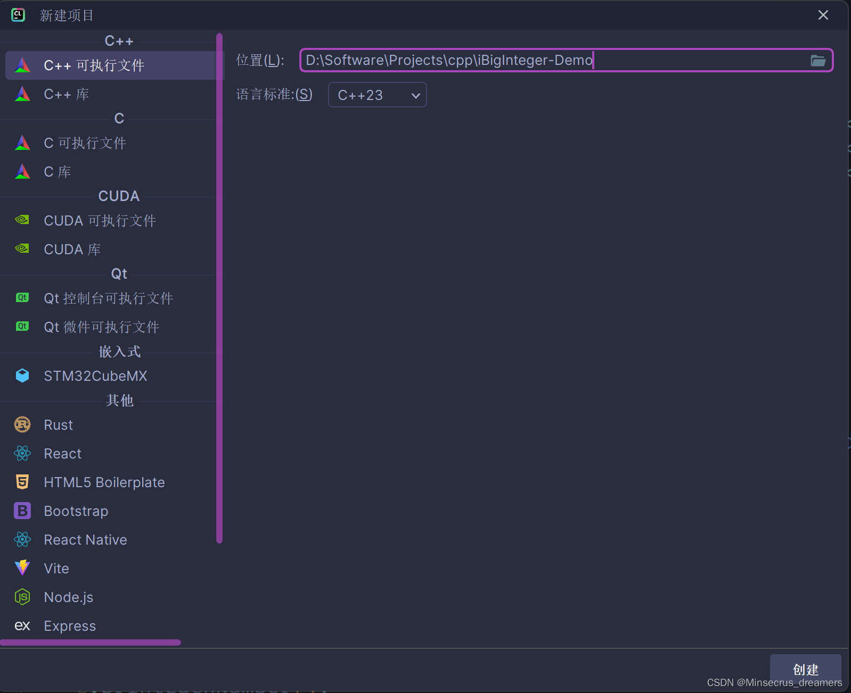Select React project type

111,454
